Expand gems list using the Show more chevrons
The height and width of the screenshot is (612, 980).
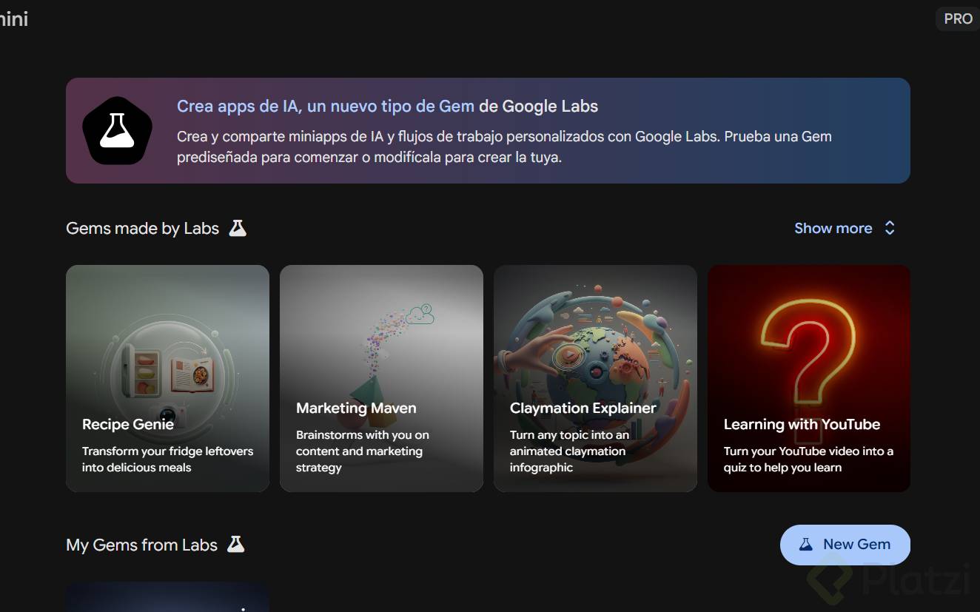890,228
